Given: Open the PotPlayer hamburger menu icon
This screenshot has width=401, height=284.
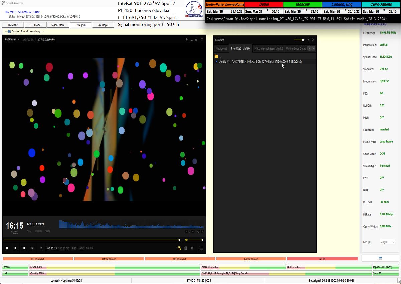Looking at the screenshot, I should [201, 248].
